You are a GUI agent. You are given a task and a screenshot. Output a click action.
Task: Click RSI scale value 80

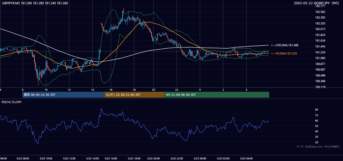[x=317, y=110]
